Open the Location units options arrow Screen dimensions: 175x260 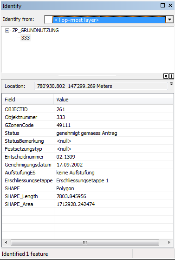[171, 84]
